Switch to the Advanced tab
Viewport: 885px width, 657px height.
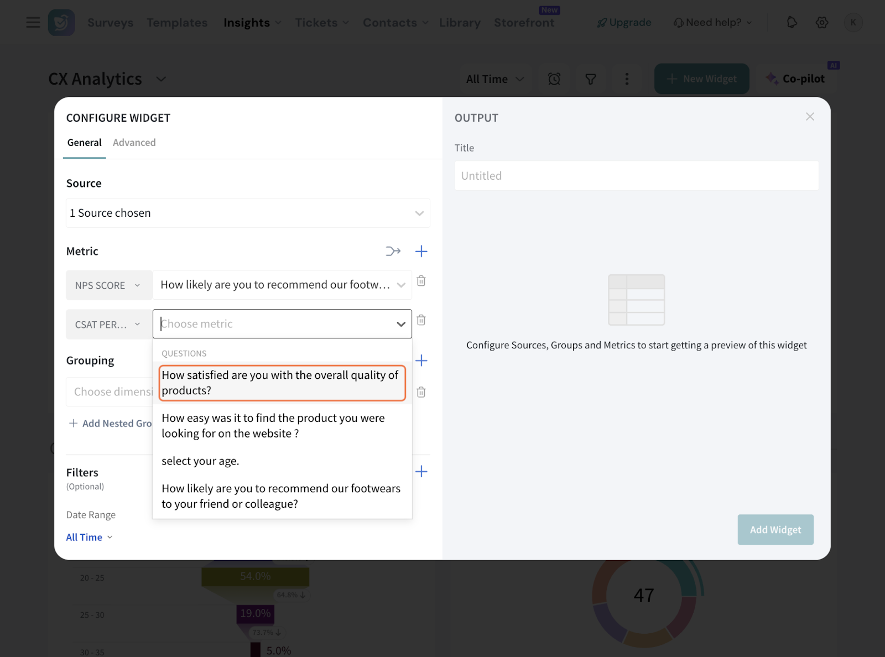click(134, 143)
